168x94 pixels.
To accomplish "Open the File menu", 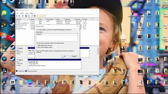I will pyautogui.click(x=17, y=13).
